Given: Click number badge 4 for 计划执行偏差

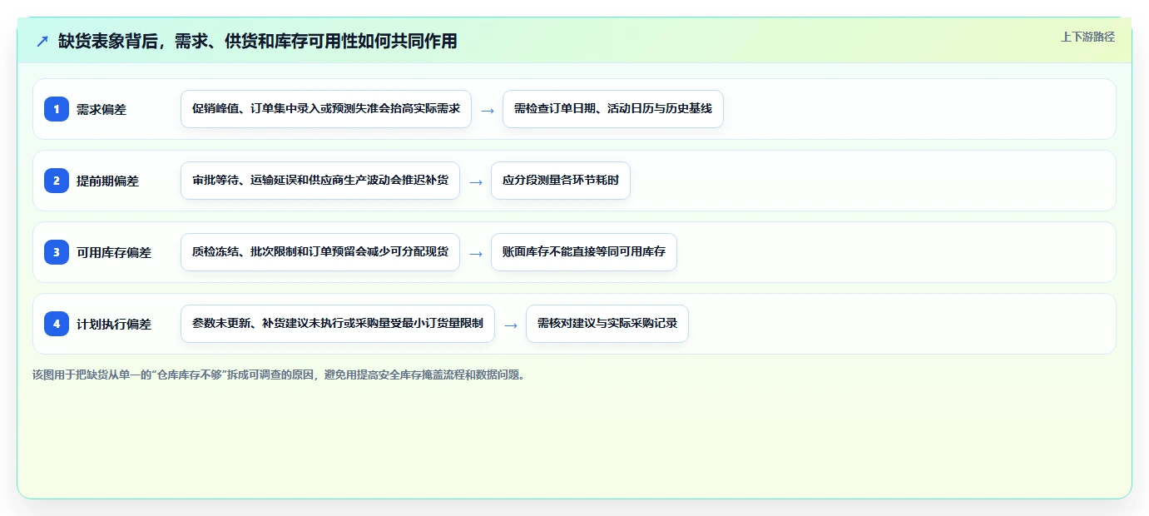Looking at the screenshot, I should point(57,324).
